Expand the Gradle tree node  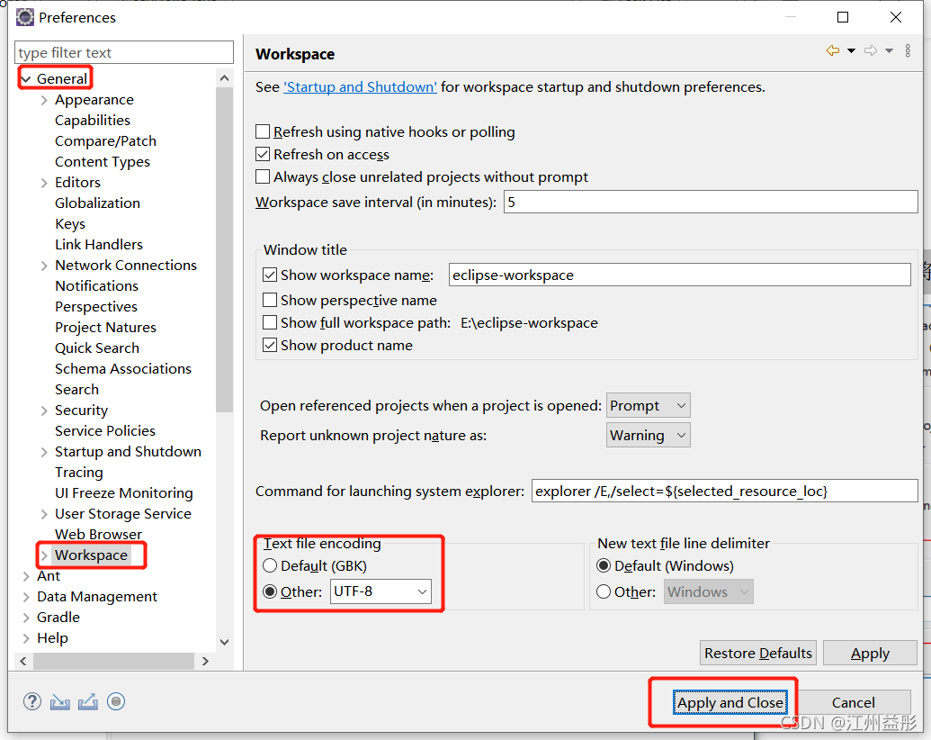25,617
